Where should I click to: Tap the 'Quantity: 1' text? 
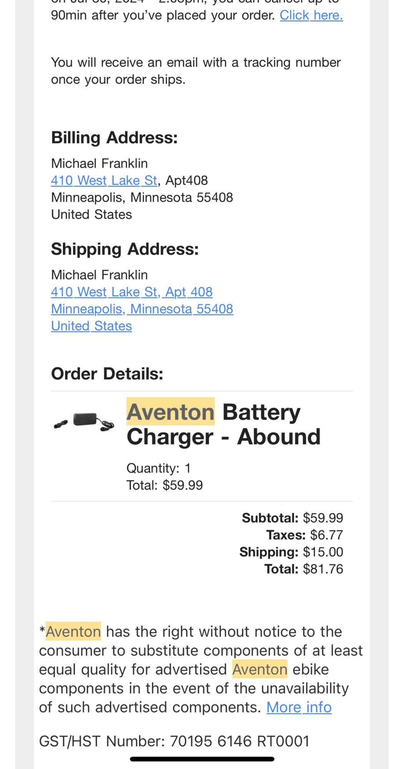[159, 468]
